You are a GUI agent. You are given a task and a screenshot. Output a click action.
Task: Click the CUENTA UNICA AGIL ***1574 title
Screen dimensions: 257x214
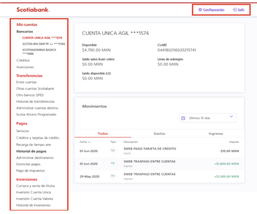tap(115, 33)
